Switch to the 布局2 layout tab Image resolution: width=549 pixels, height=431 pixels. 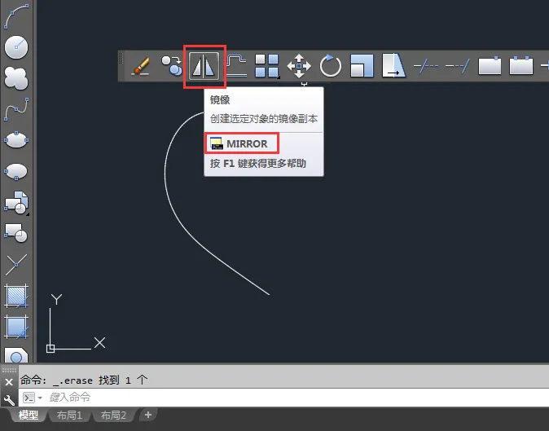coord(113,416)
